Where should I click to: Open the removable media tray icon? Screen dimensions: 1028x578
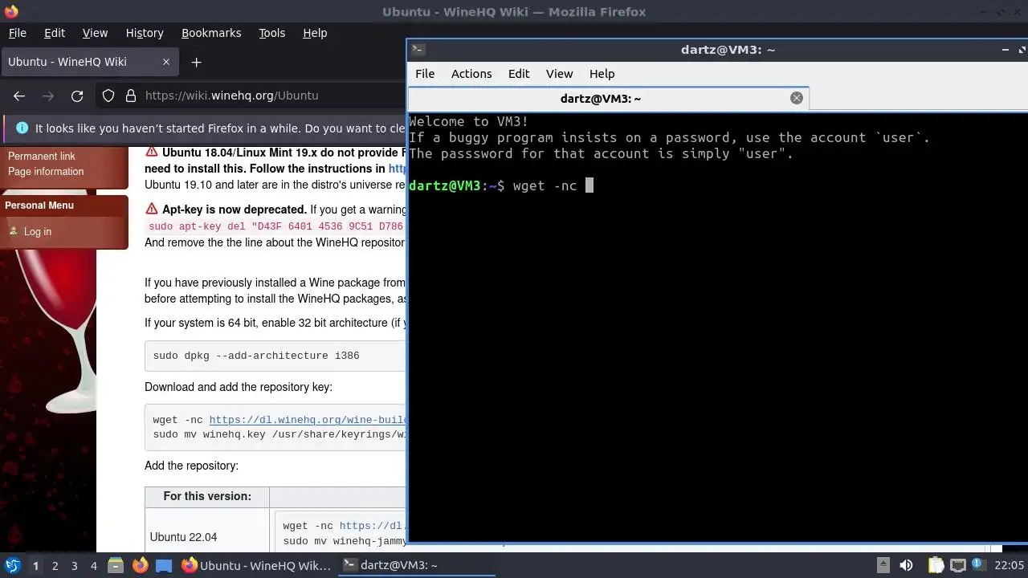click(883, 566)
